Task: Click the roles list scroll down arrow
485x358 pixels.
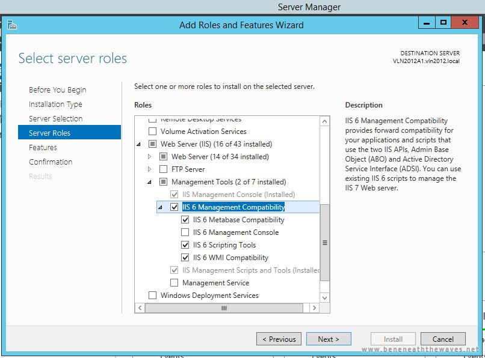Action: point(325,298)
